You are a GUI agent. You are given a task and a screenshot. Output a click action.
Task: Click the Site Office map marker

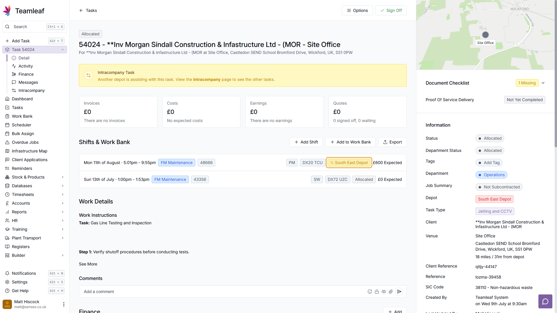pos(485,35)
